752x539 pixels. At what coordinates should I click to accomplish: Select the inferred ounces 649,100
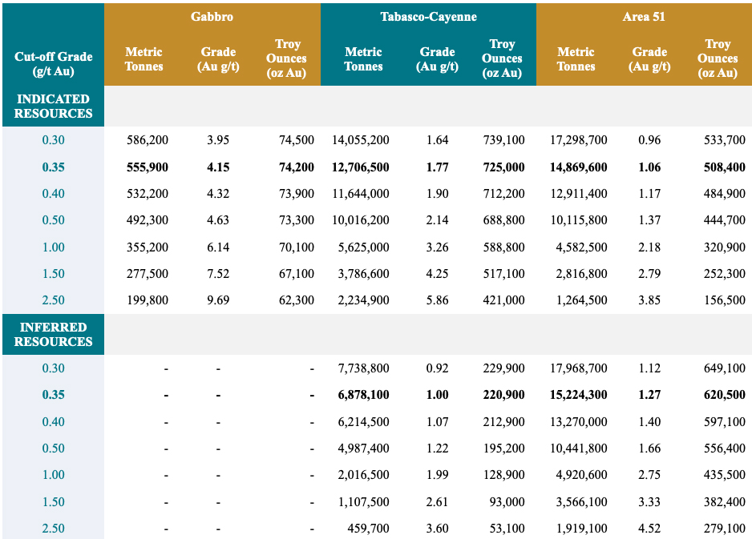click(x=725, y=368)
